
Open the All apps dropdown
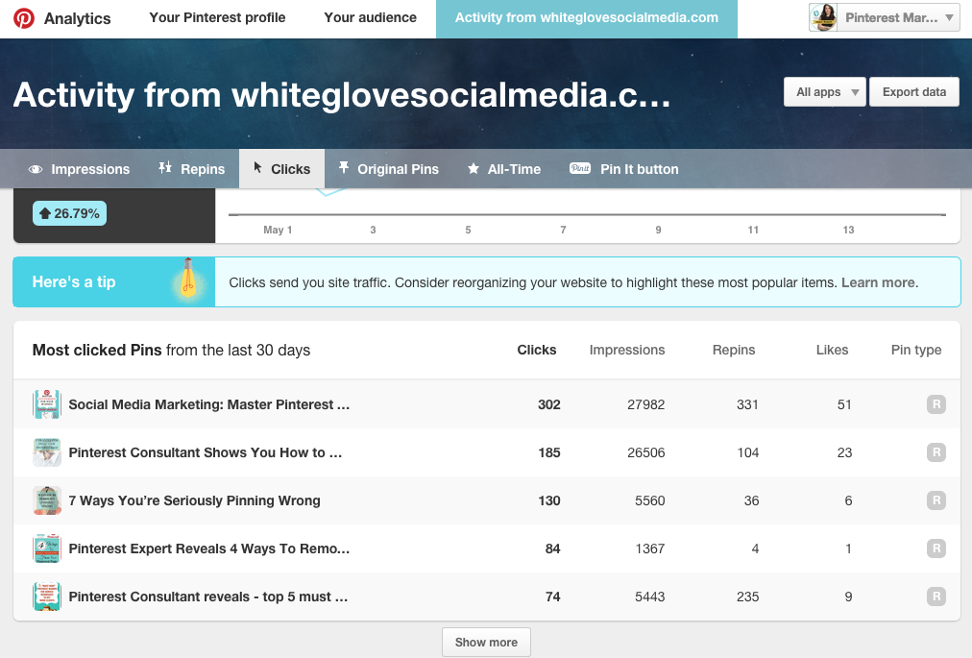(x=824, y=92)
